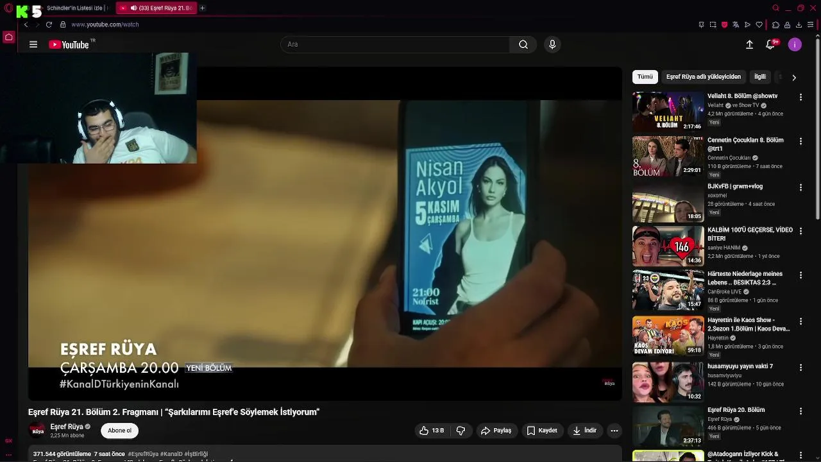Screen dimensions: 821x462
Task: Reload the YouTube page
Action: point(49,24)
